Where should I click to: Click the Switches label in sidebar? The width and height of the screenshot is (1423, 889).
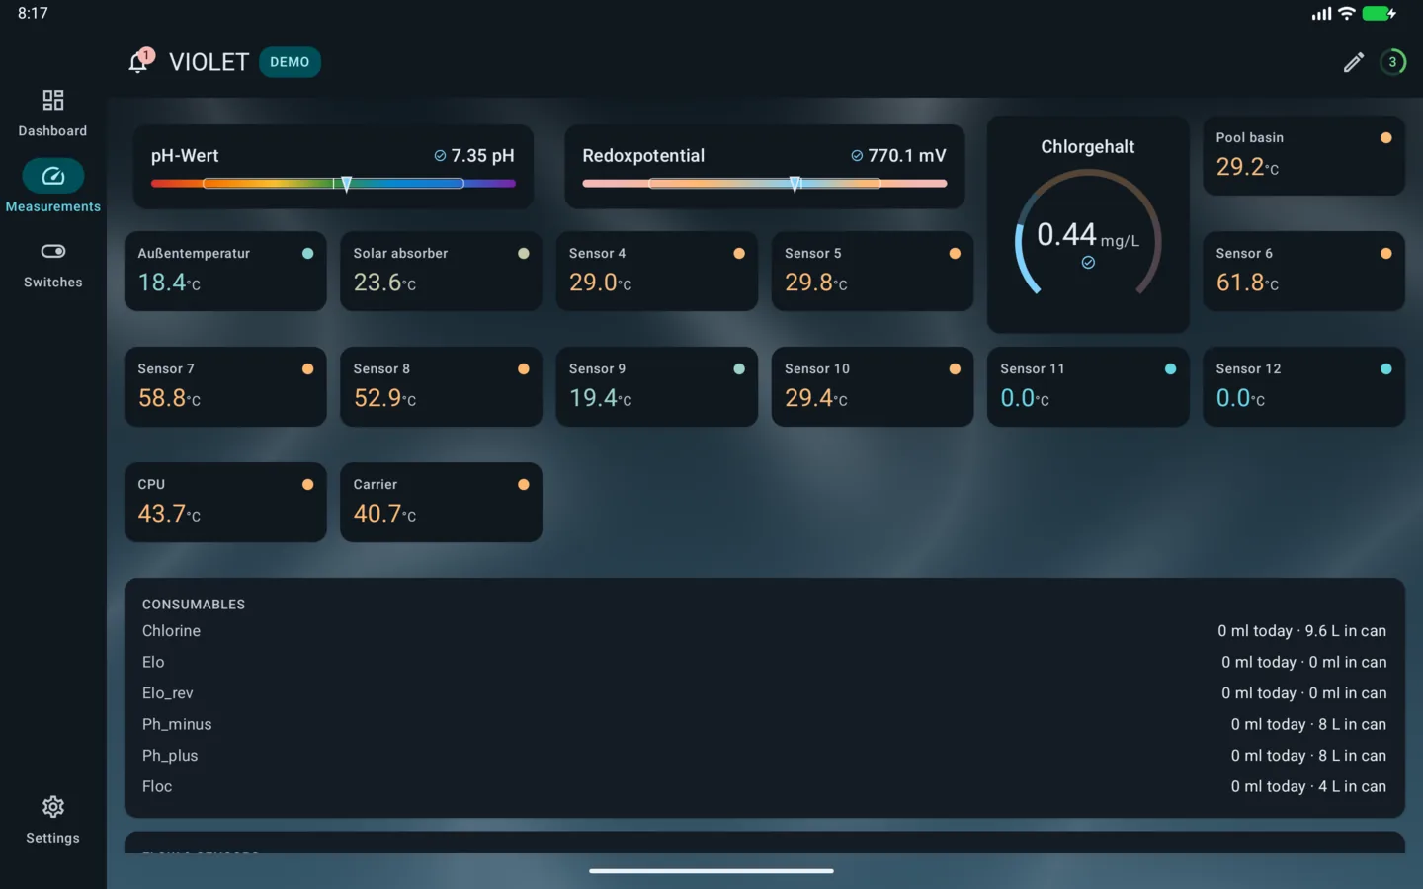(53, 283)
